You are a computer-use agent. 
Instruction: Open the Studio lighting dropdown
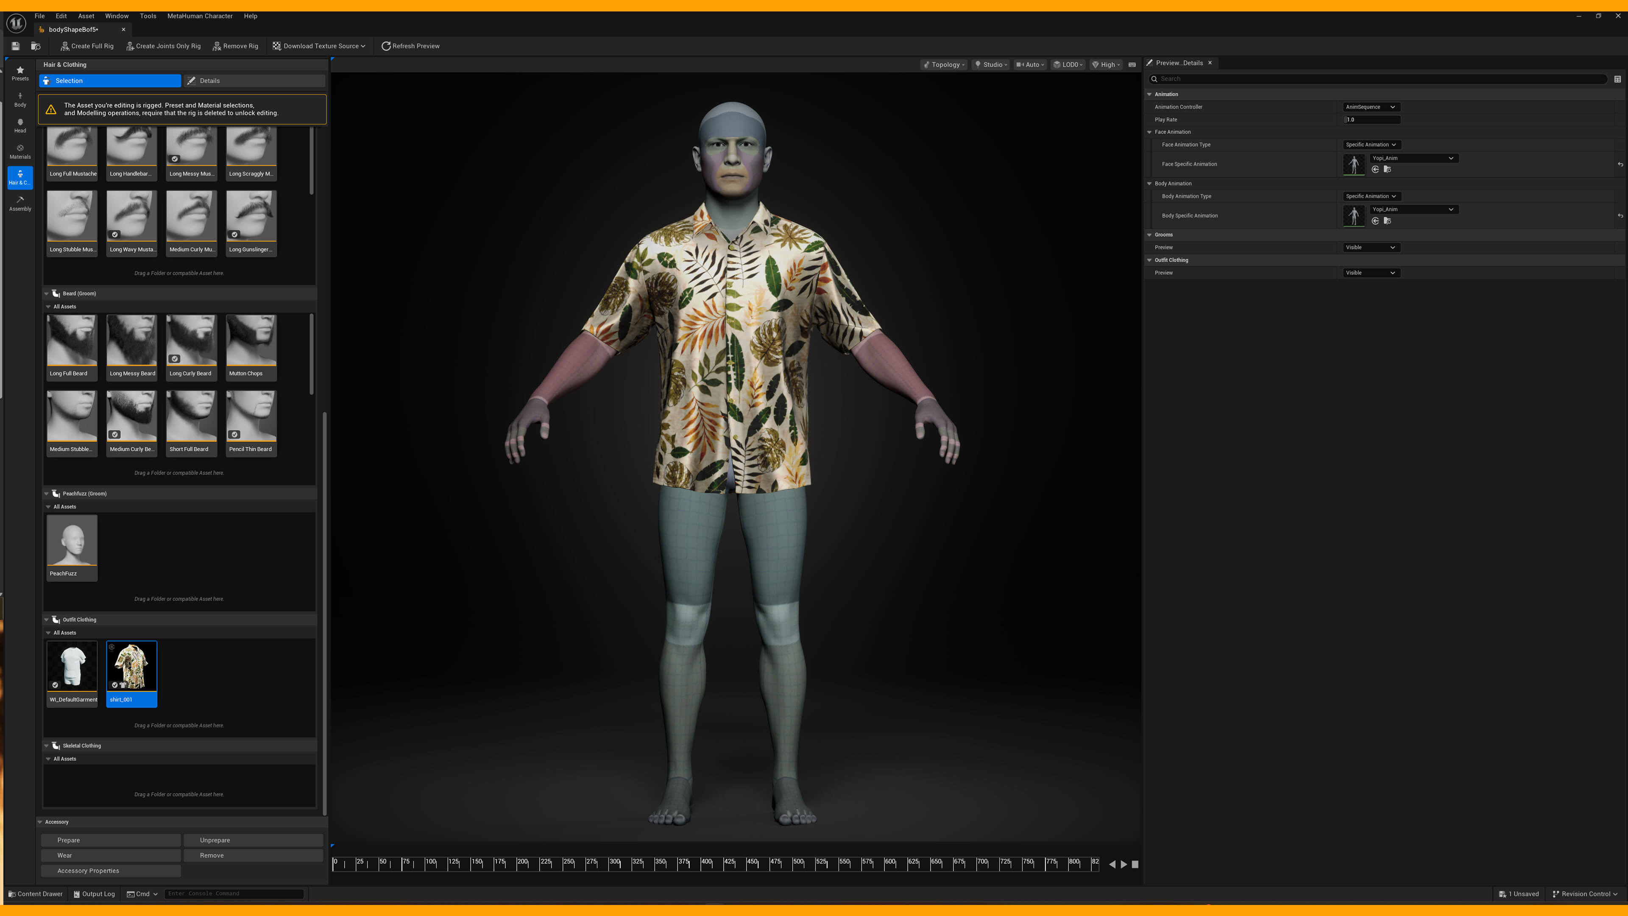991,64
